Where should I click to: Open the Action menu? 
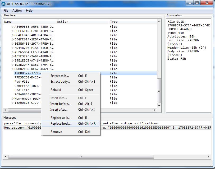[x=17, y=11]
